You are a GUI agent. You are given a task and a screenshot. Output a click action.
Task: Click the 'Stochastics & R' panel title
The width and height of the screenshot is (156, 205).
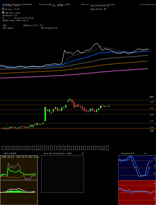pyautogui.click(x=127, y=153)
